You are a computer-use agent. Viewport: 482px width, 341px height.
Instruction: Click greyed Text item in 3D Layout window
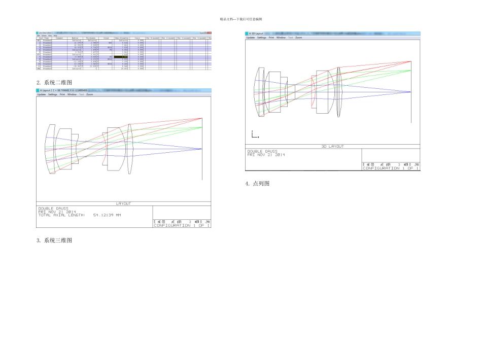(291, 38)
